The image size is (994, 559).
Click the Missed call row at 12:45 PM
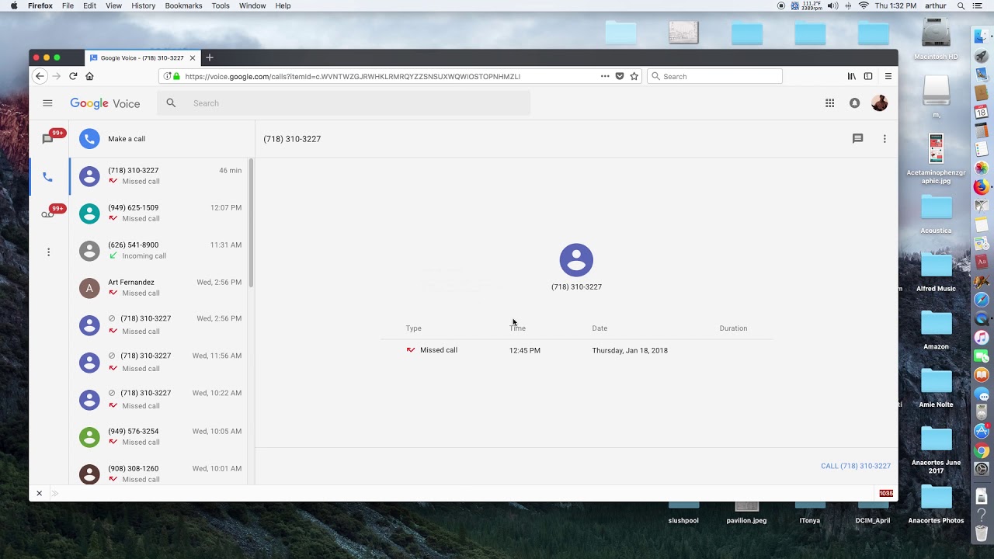pos(576,350)
